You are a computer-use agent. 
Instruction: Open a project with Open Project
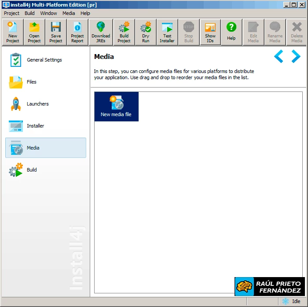point(34,32)
